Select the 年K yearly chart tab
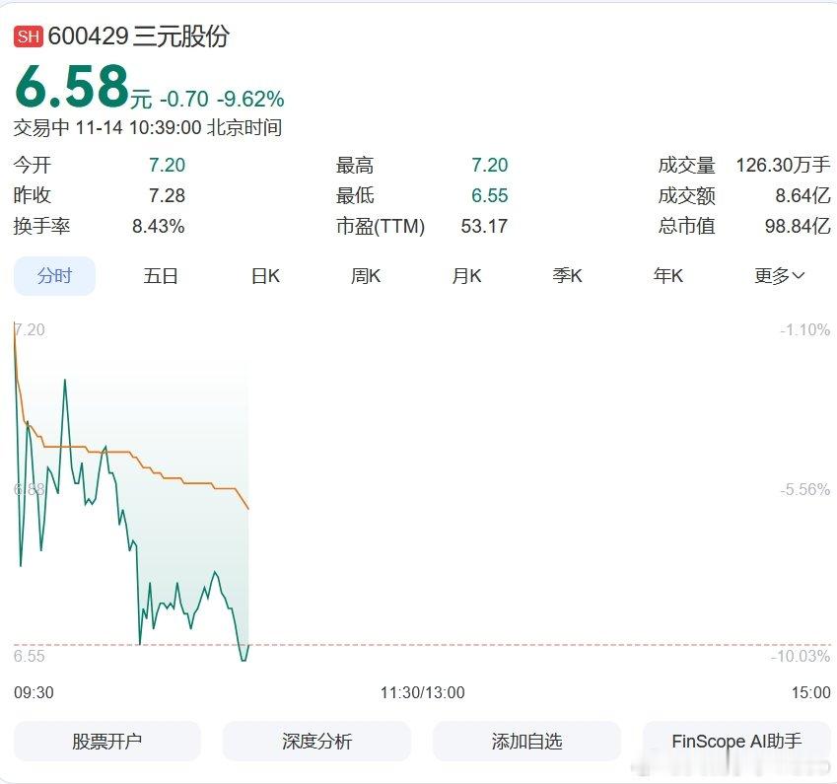Screen dimensions: 837x784 pyautogui.click(x=667, y=276)
